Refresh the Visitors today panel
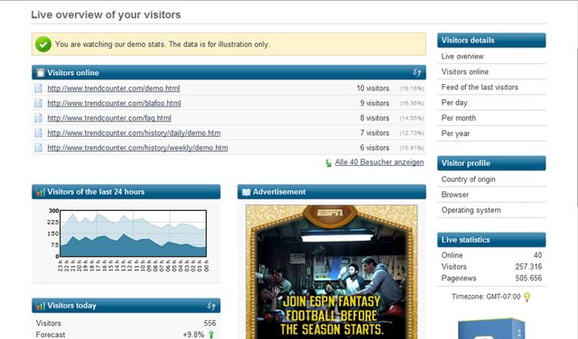Viewport: 578px width, 339px height. [x=211, y=306]
